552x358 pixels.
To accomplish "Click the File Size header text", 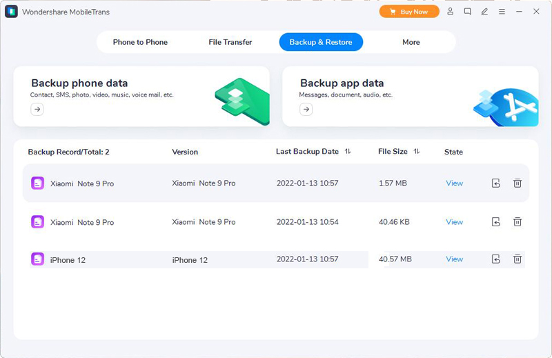I will pyautogui.click(x=393, y=151).
